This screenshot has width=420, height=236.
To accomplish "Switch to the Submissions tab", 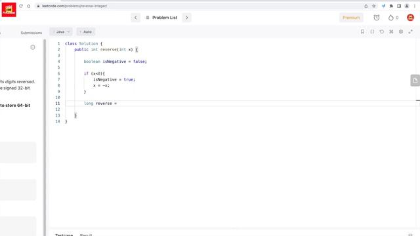I will pyautogui.click(x=31, y=33).
